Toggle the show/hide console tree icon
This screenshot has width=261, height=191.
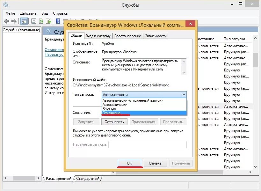coord(24,21)
